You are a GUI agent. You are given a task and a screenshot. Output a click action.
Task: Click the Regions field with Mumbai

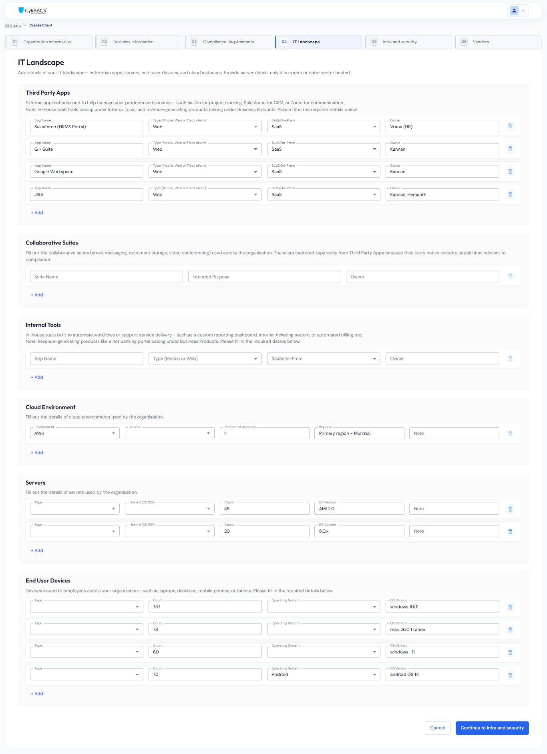[x=359, y=433]
